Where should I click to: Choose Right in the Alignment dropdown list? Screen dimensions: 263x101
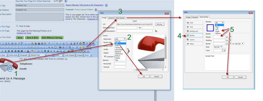tap(117, 45)
